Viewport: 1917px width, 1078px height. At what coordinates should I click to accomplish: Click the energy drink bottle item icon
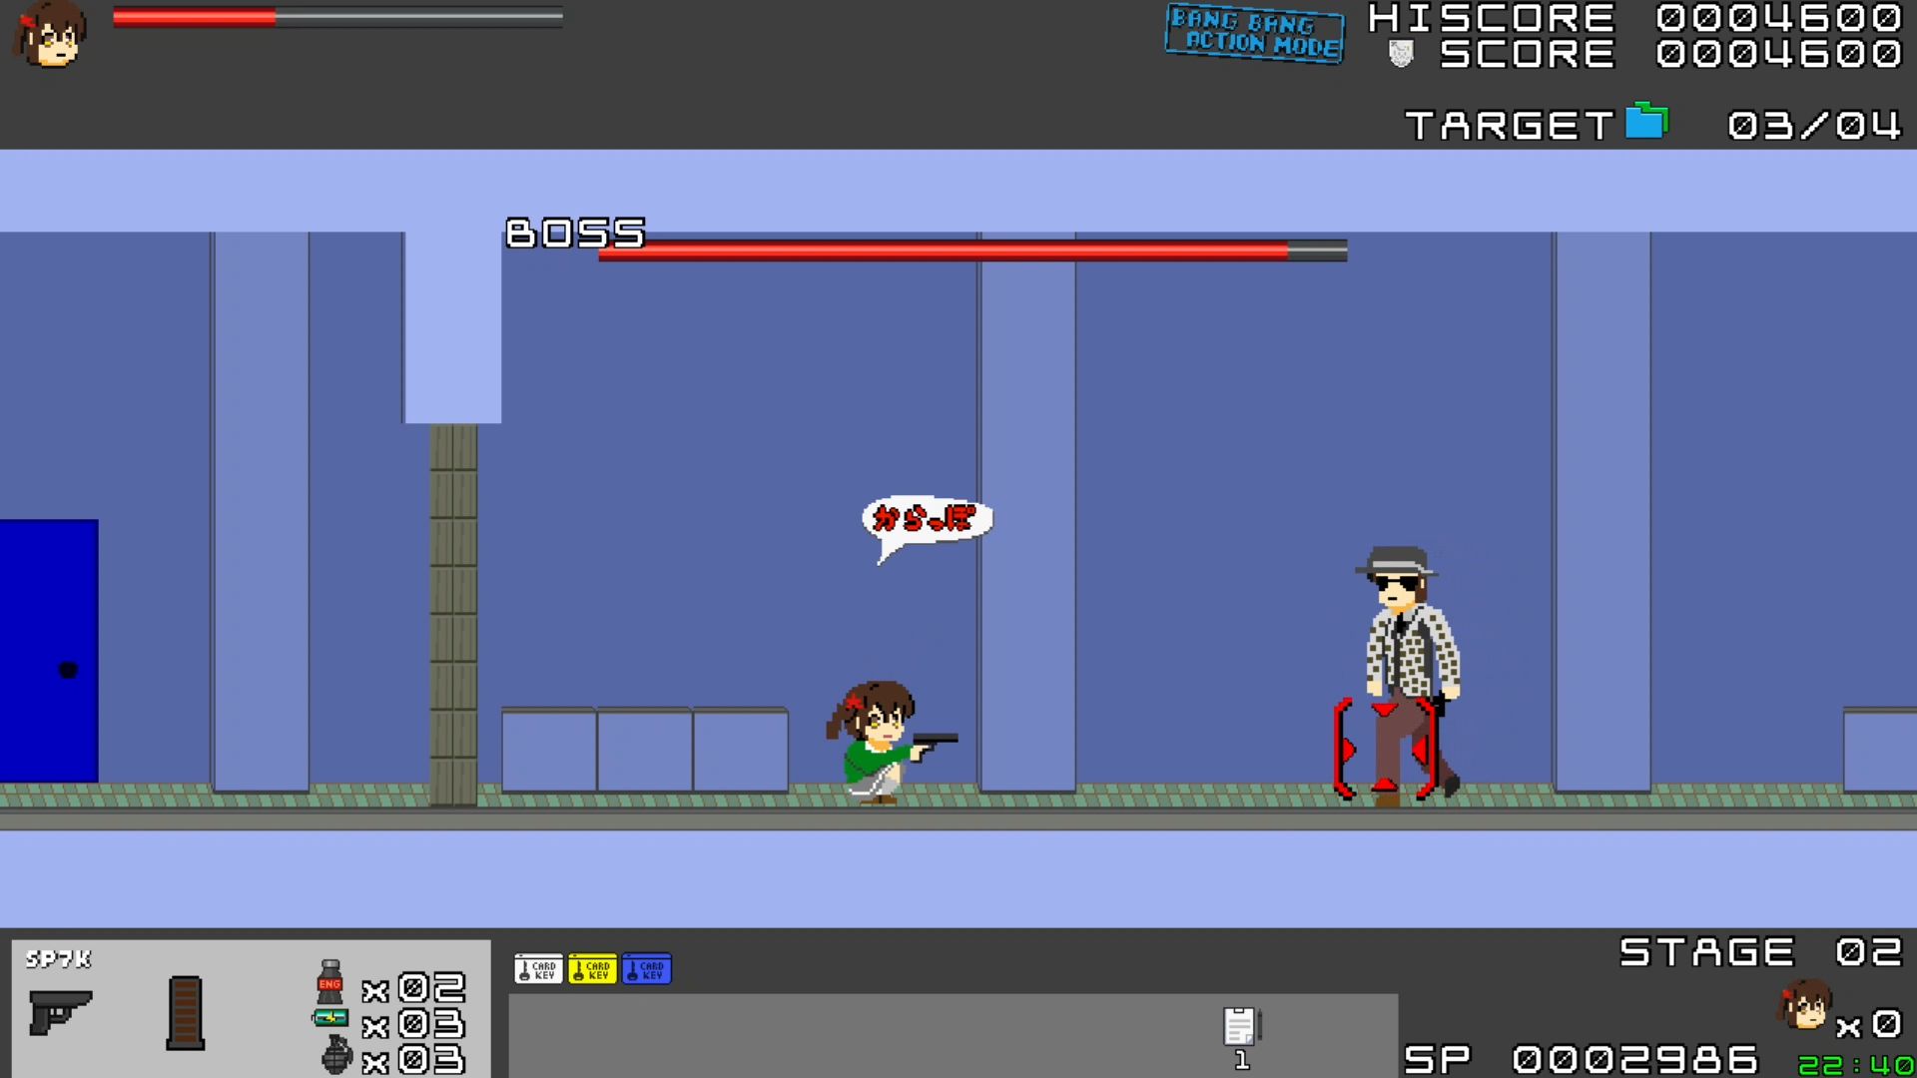pos(329,982)
